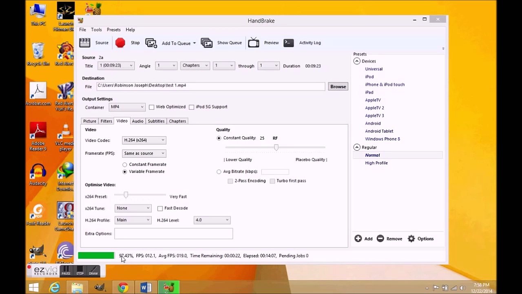The height and width of the screenshot is (294, 522).
Task: Select the Acrobat.com desktop shortcut
Action: click(38, 94)
